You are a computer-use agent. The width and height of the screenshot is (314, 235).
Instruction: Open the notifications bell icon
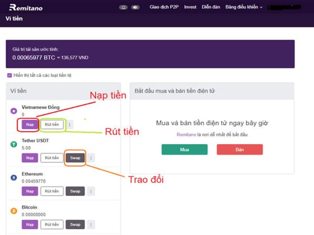tap(124, 7)
